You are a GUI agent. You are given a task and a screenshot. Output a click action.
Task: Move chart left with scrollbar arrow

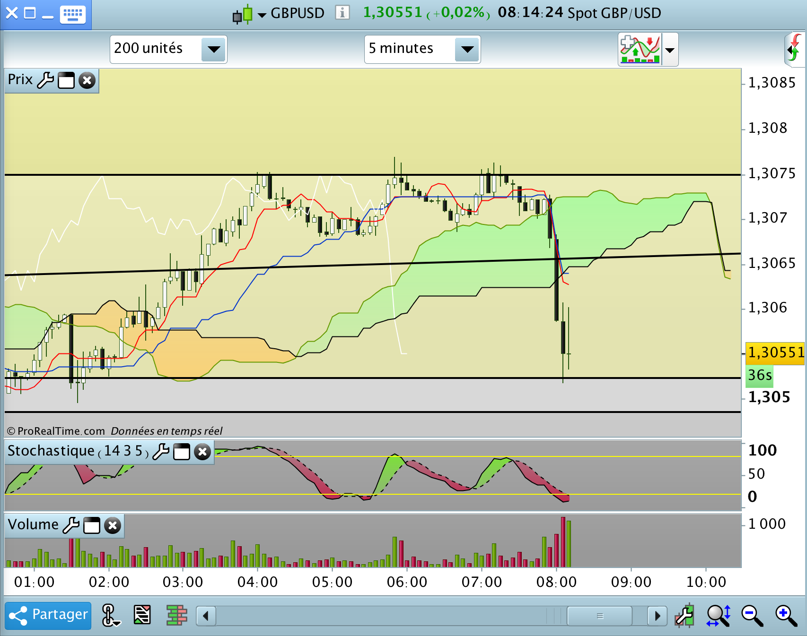coord(206,616)
